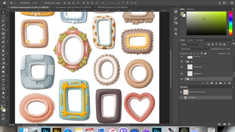Open the blend mode dropdown
235x132 pixels.
coord(195,49)
